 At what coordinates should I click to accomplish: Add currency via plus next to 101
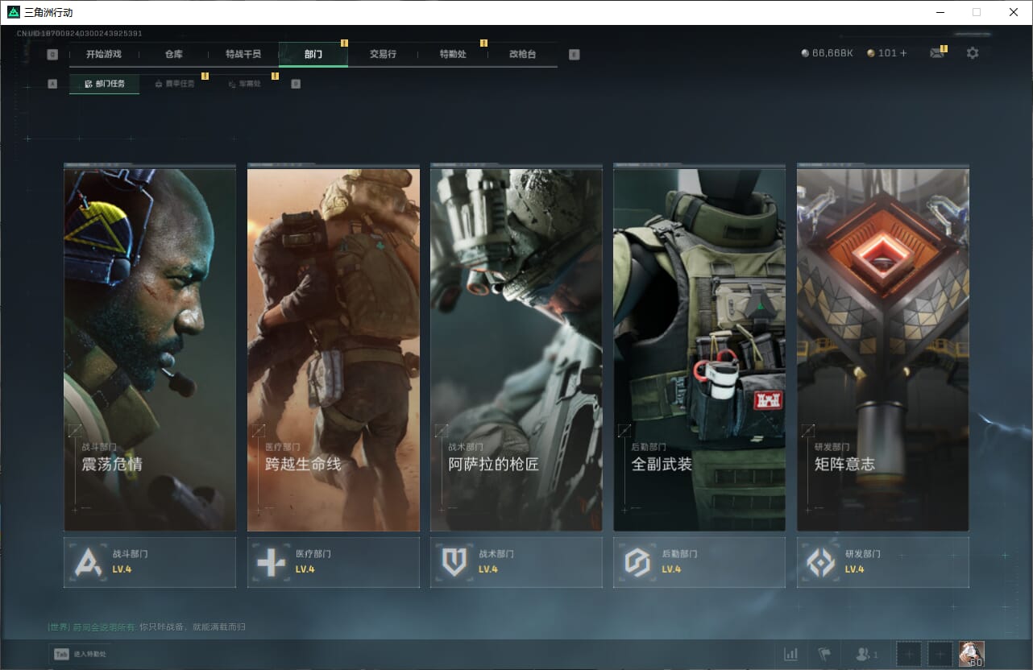pos(903,53)
